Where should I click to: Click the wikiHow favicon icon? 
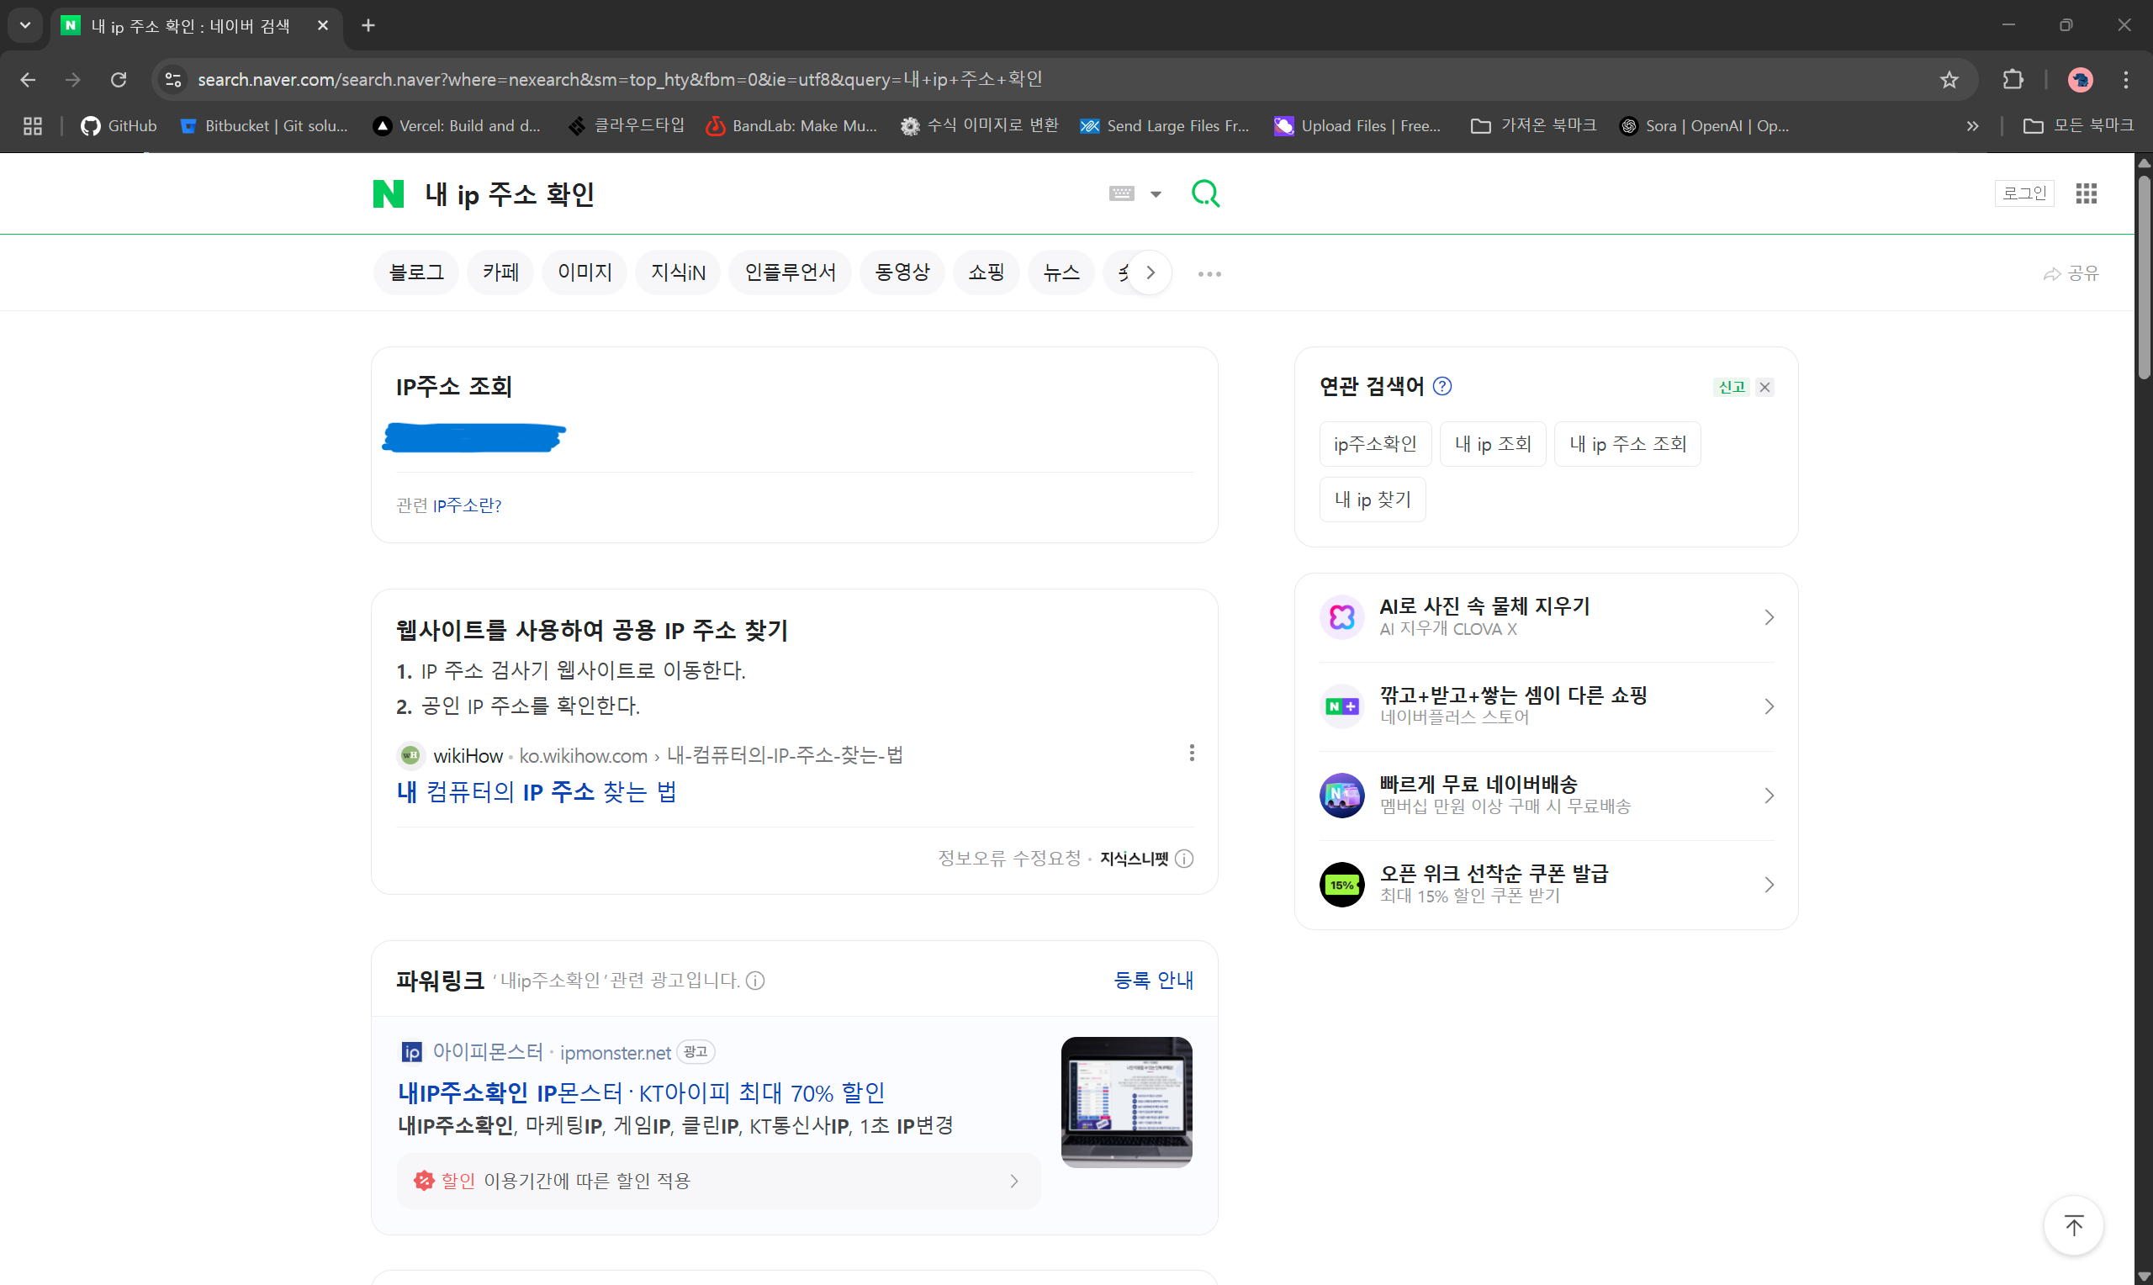410,756
